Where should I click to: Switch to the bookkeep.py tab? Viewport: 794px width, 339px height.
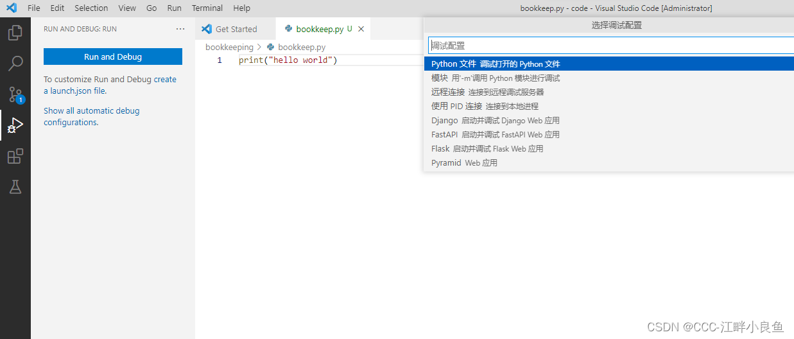(324, 29)
